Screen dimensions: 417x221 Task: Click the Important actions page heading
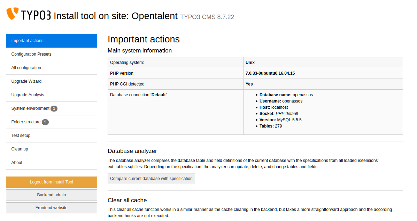(x=144, y=39)
